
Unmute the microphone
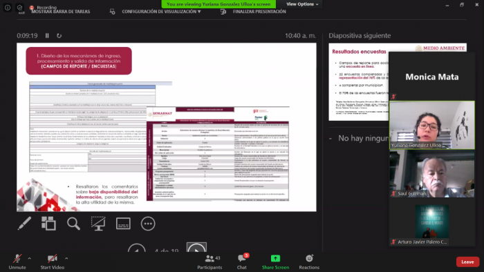coord(17,262)
